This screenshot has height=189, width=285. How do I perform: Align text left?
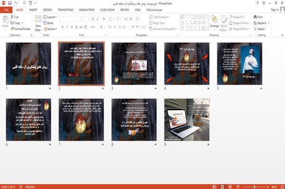(110, 27)
